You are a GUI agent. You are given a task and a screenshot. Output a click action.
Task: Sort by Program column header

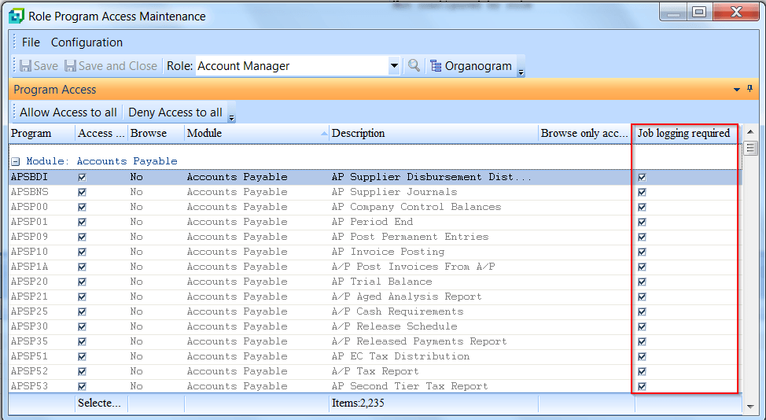tap(42, 134)
